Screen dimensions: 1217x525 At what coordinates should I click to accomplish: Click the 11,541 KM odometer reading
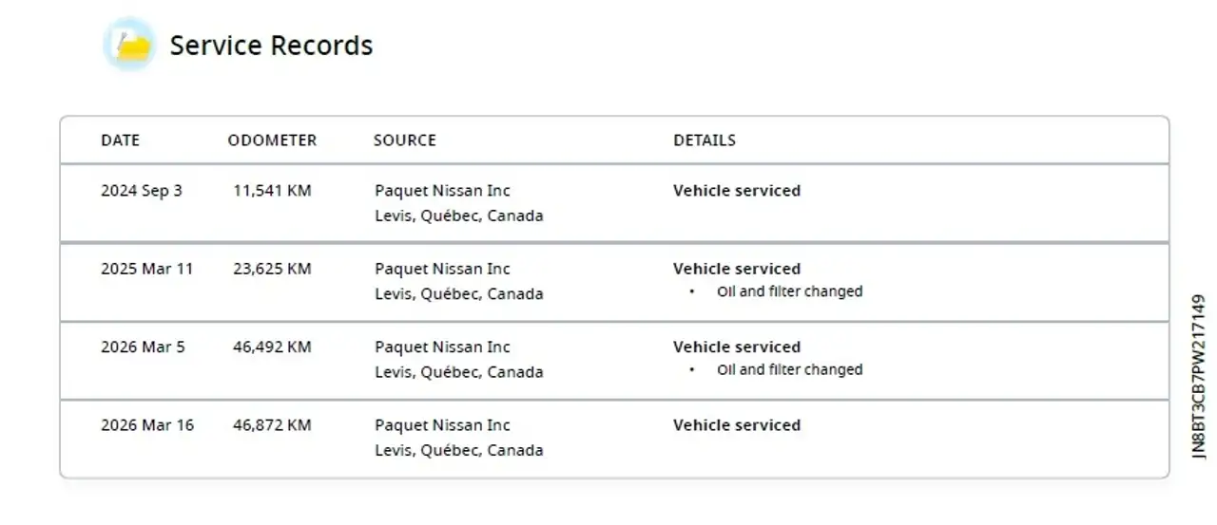272,191
